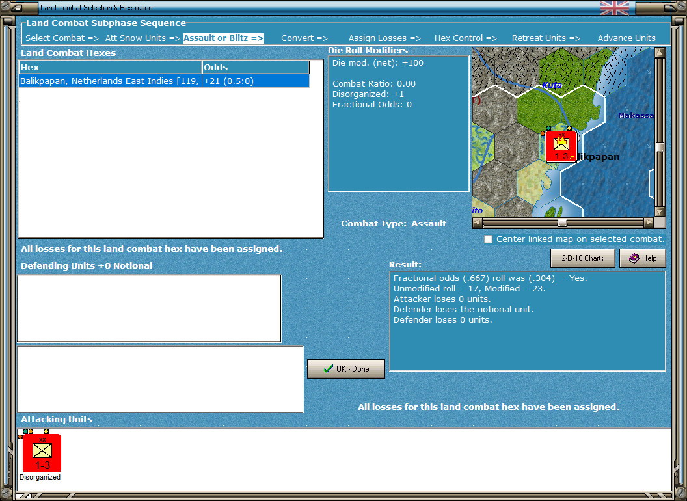The image size is (687, 501).
Task: Click map horizontal scrollbar right arrow
Action: (x=649, y=223)
